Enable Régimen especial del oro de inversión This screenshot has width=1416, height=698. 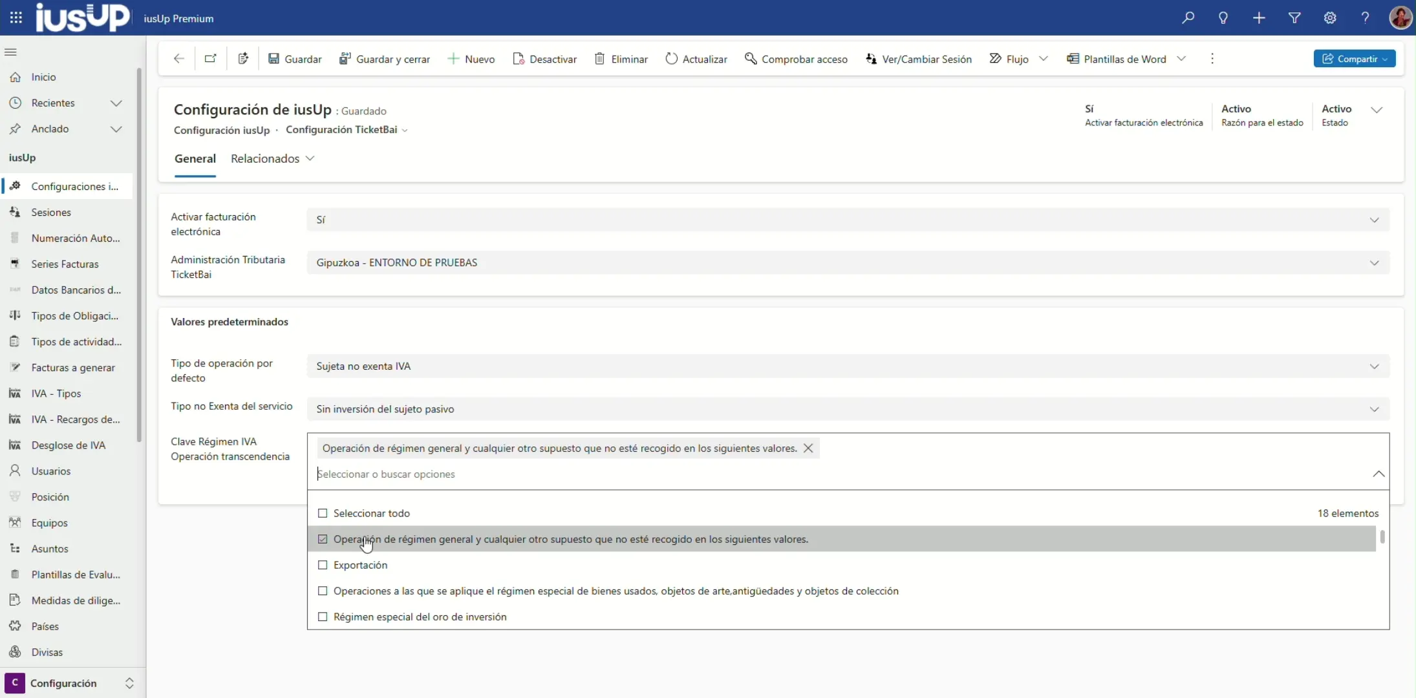click(x=323, y=617)
